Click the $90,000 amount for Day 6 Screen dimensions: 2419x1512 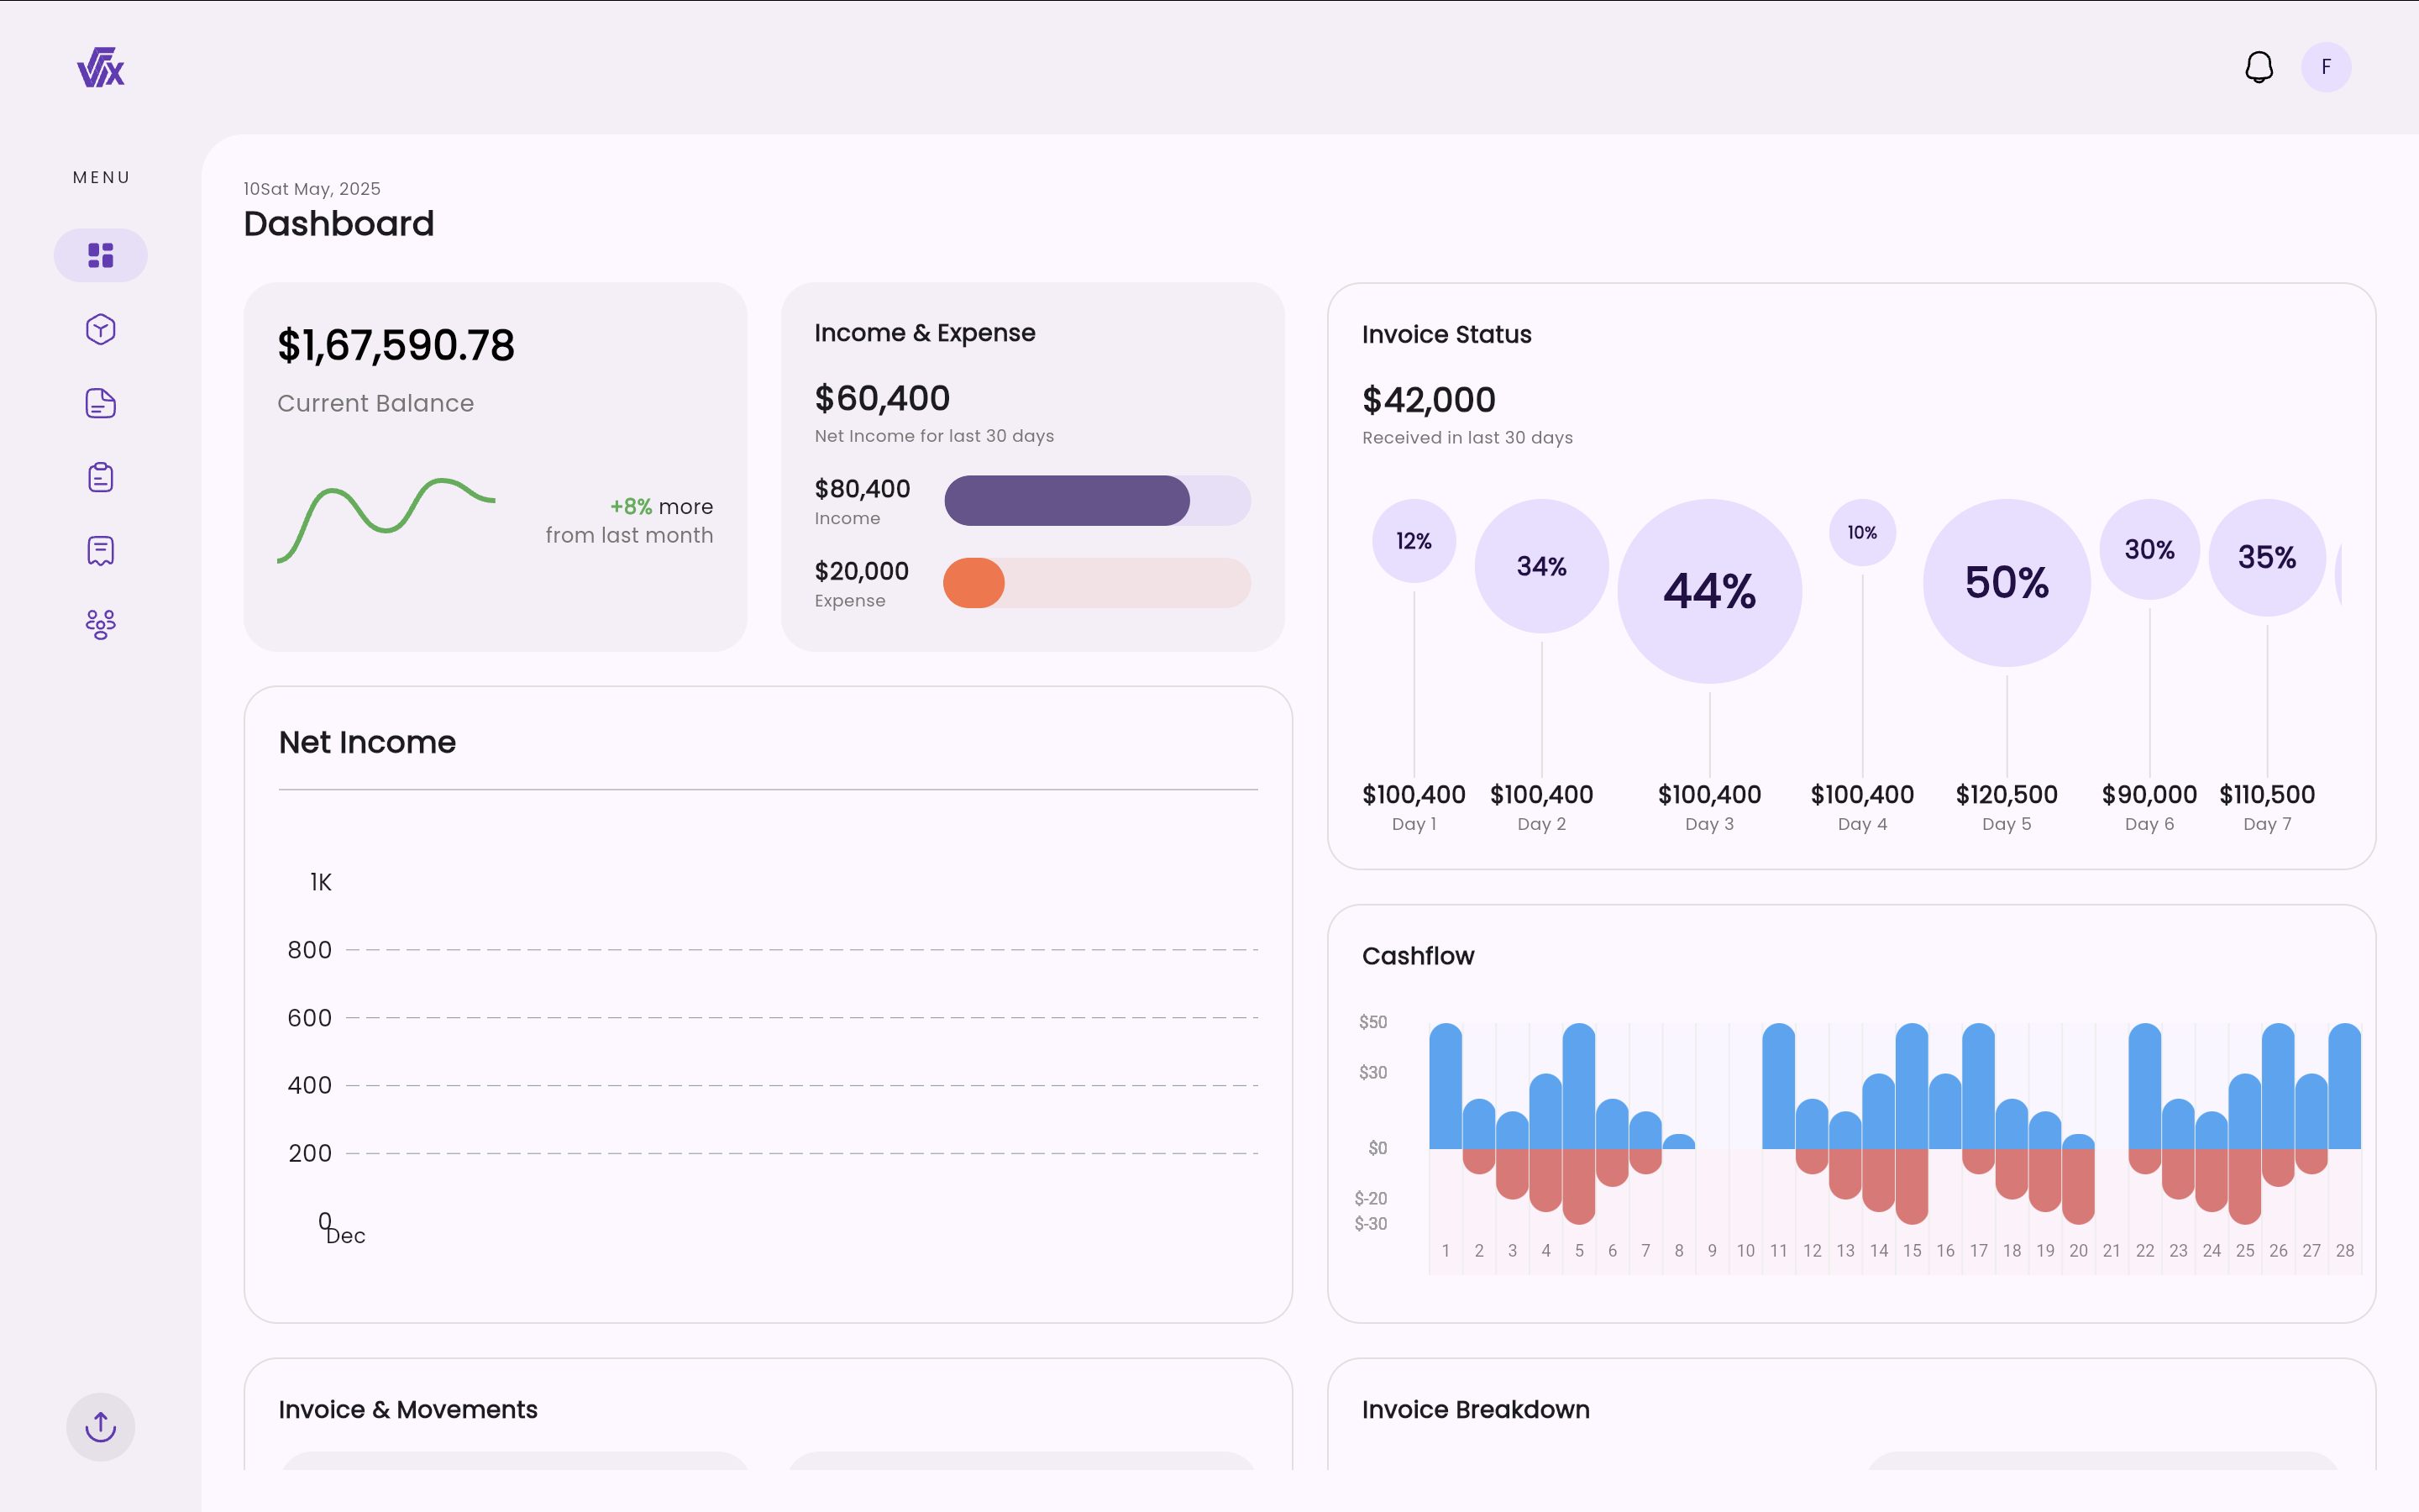2149,795
